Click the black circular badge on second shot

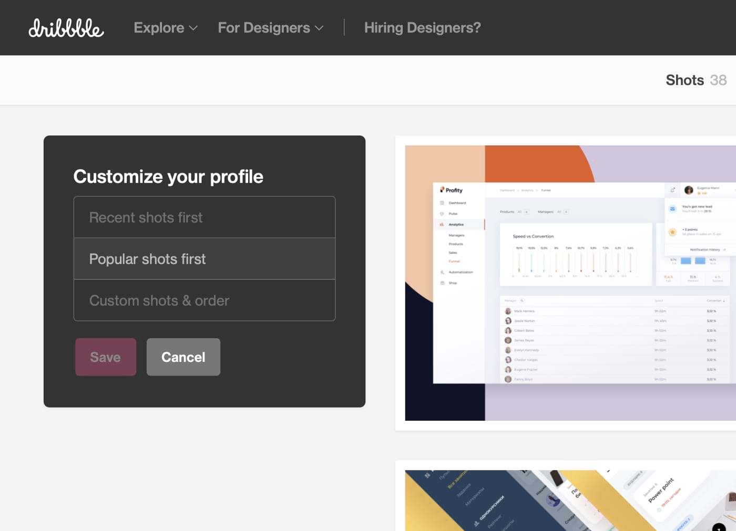click(719, 527)
